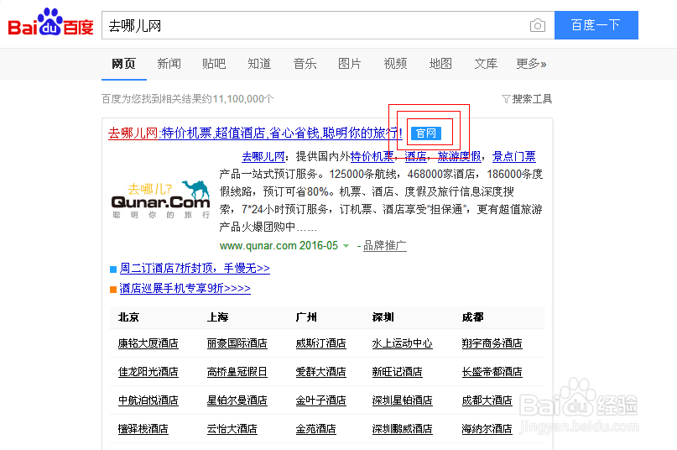Select the 网页 tab
This screenshot has width=677, height=450.
click(x=124, y=64)
